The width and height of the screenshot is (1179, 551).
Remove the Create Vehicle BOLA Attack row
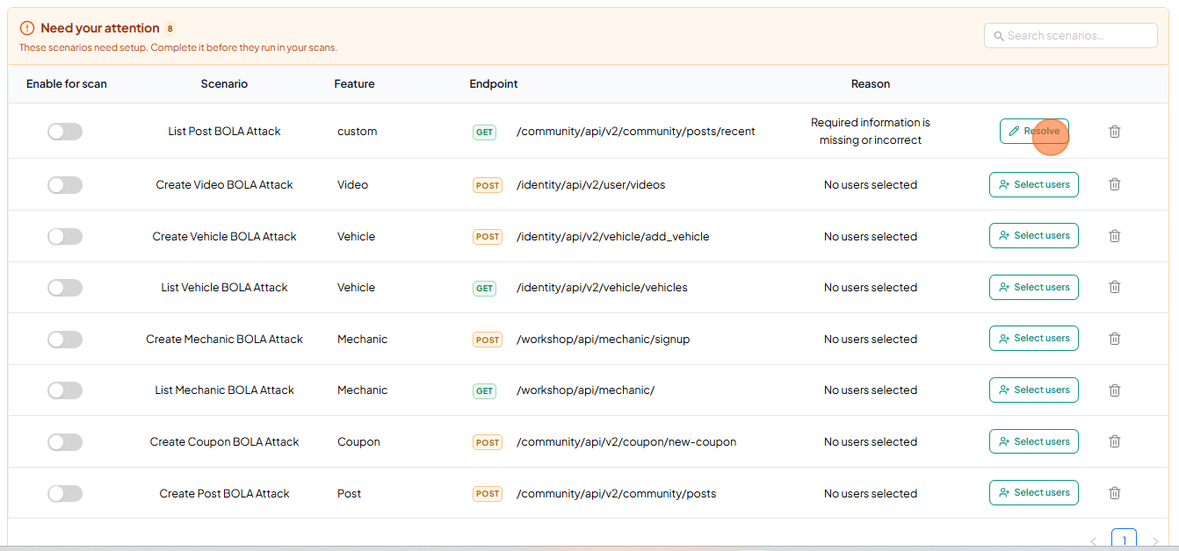click(x=1114, y=236)
